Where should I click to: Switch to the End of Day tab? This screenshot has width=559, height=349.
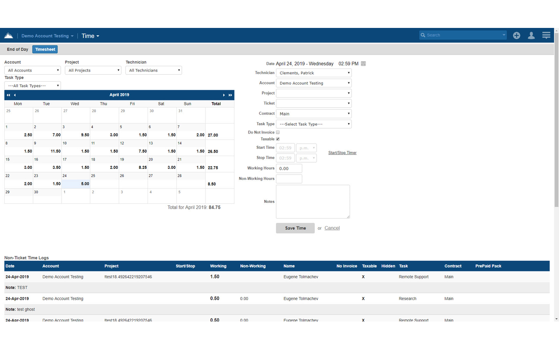tap(17, 49)
